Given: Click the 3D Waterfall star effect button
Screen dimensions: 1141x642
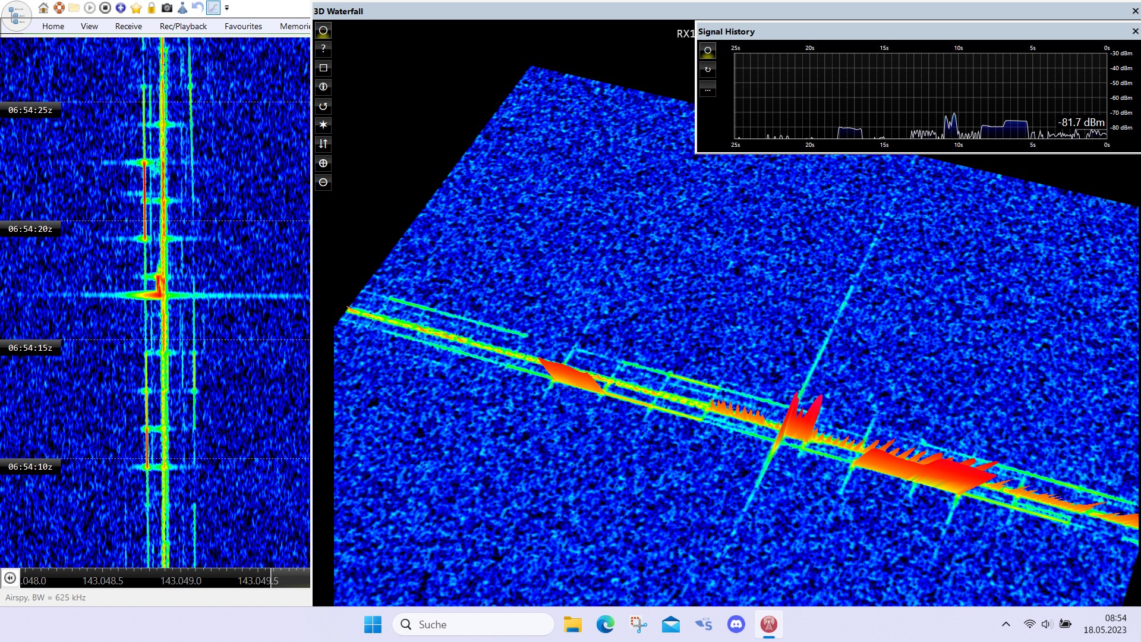Looking at the screenshot, I should click(x=323, y=125).
